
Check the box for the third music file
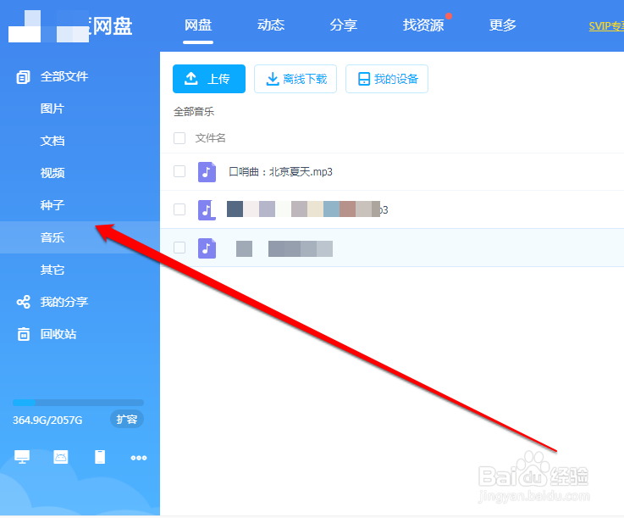click(x=179, y=248)
